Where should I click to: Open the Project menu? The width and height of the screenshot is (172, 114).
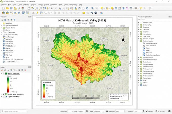point(4,5)
